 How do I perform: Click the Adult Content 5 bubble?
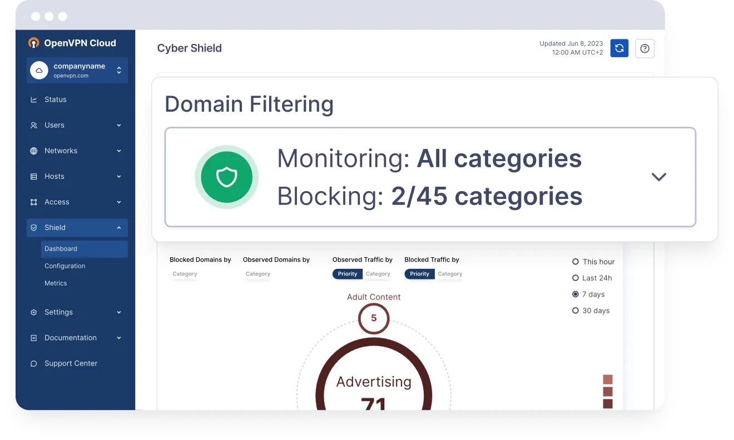pos(374,318)
